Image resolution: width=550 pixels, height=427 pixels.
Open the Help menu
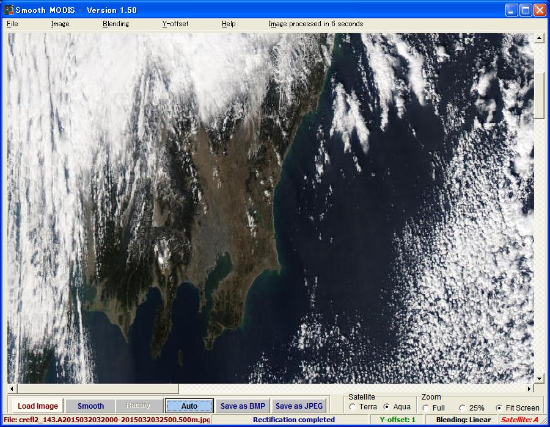click(x=229, y=24)
